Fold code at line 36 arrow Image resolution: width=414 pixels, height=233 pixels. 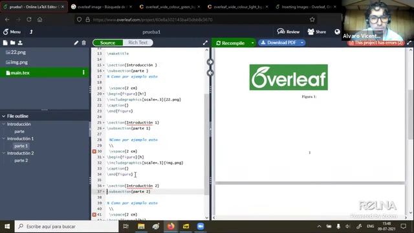coord(103,186)
